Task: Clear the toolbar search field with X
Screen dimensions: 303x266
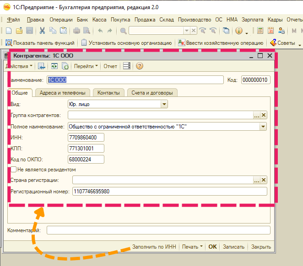Action: pyautogui.click(x=194, y=31)
